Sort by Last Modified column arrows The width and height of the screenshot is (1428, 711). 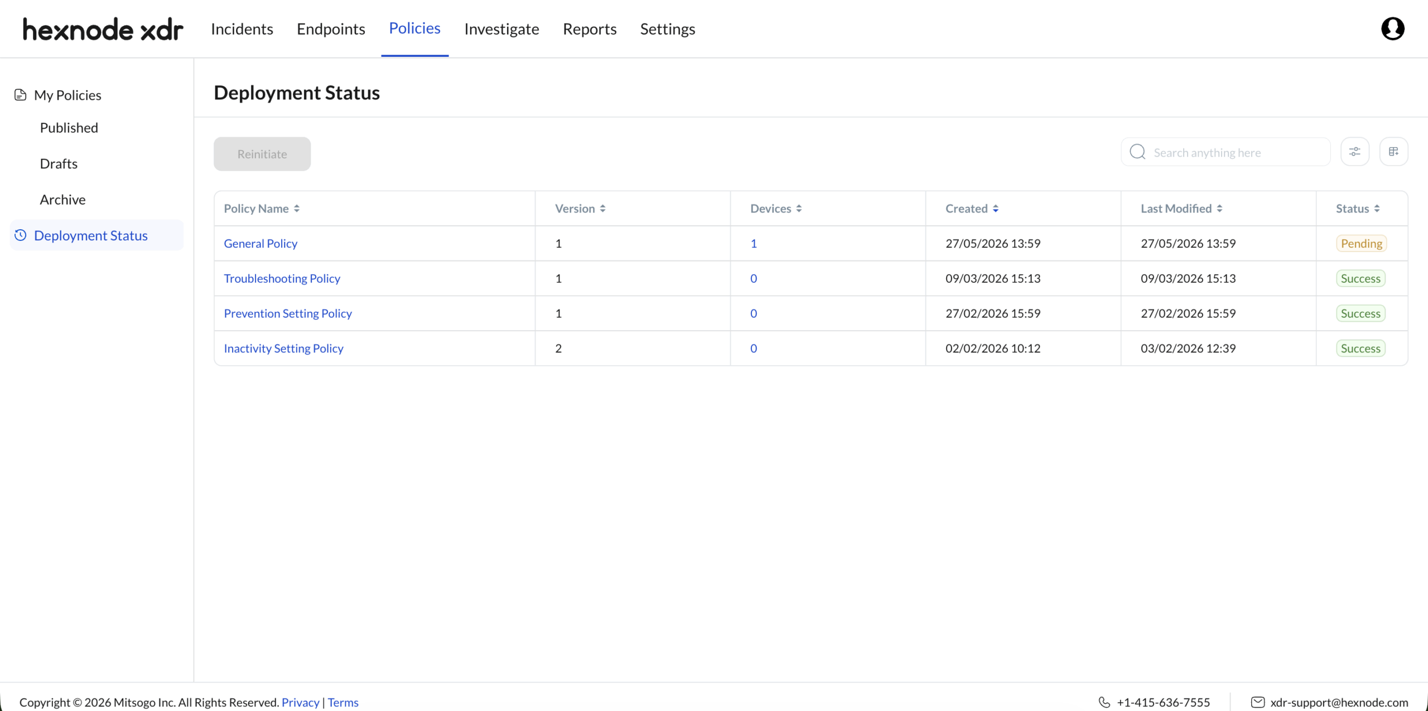(x=1219, y=209)
